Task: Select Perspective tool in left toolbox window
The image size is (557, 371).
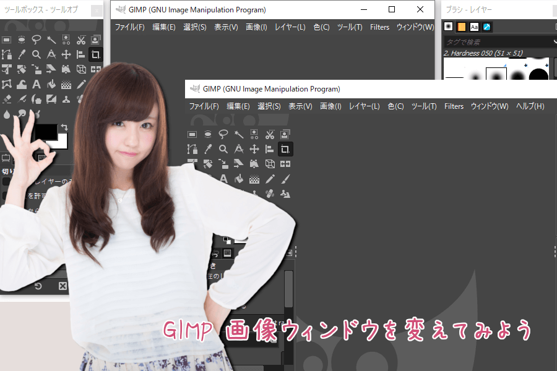Action: coord(66,69)
